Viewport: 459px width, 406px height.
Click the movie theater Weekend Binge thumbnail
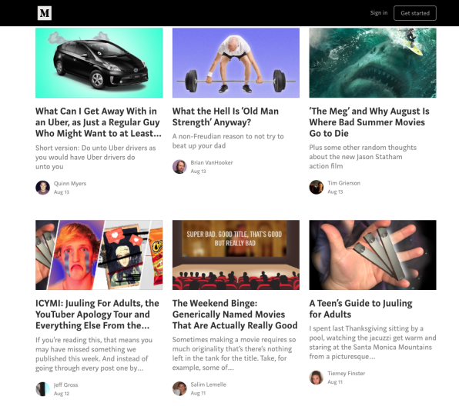[236, 255]
